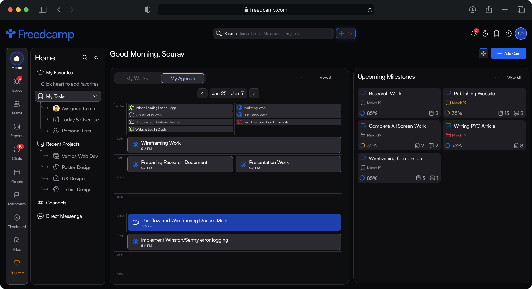Screen dimensions: 532x289
Task: Open the dropdown arrow beside plus button
Action: (x=350, y=34)
